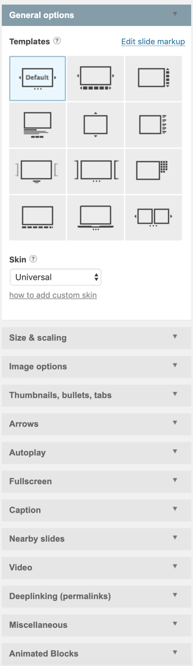The height and width of the screenshot is (666, 193).
Task: Select template with text caption below slide
Action: tap(38, 125)
